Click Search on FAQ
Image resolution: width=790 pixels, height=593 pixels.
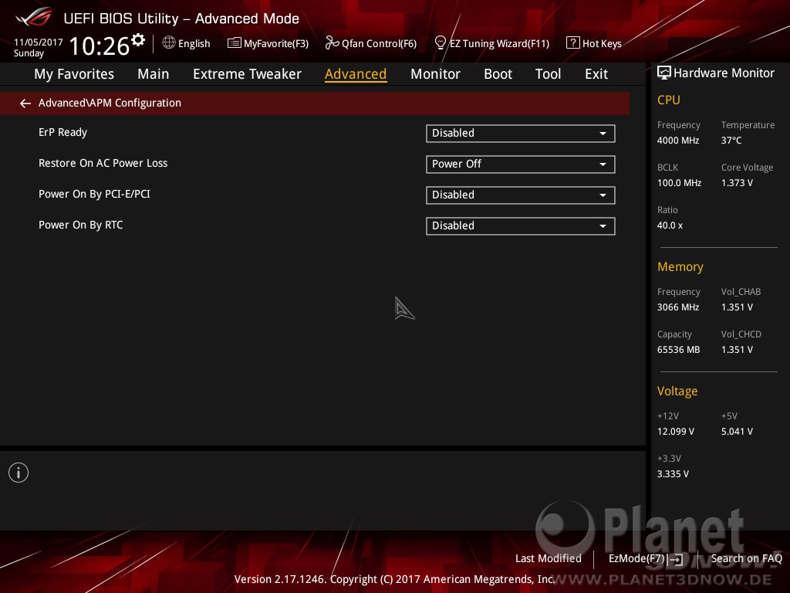click(x=746, y=558)
